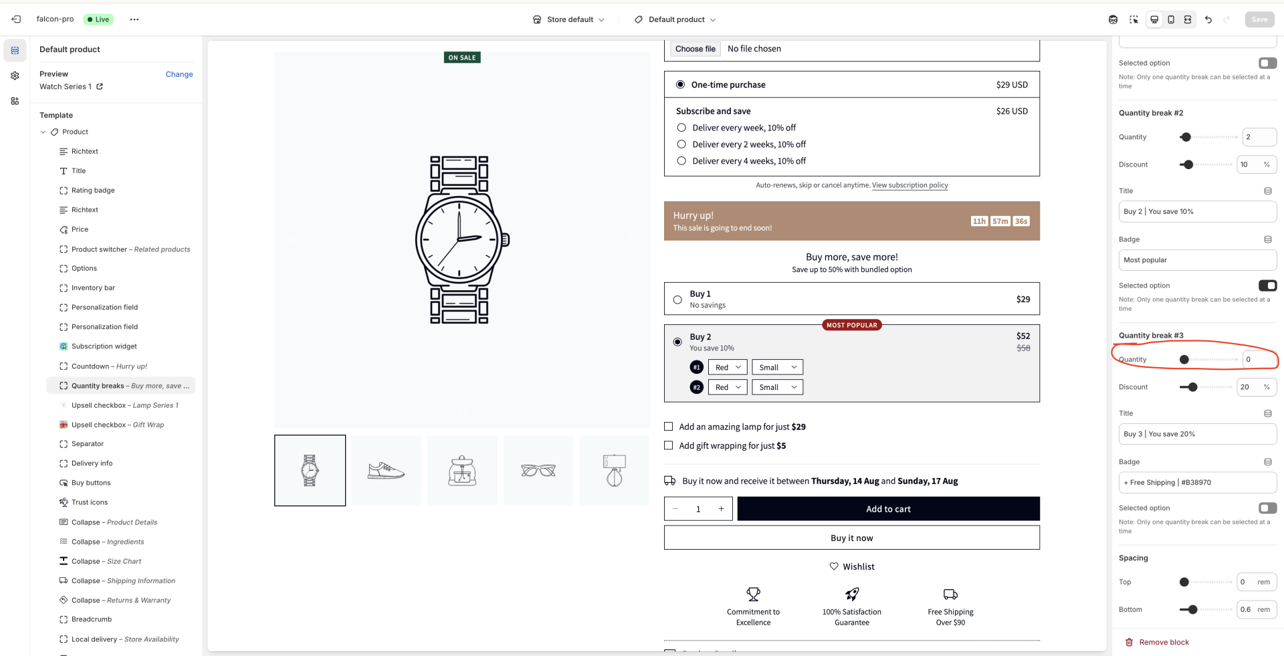Click the Wishlist heart icon
Viewport: 1284px width, 656px height.
pos(834,566)
